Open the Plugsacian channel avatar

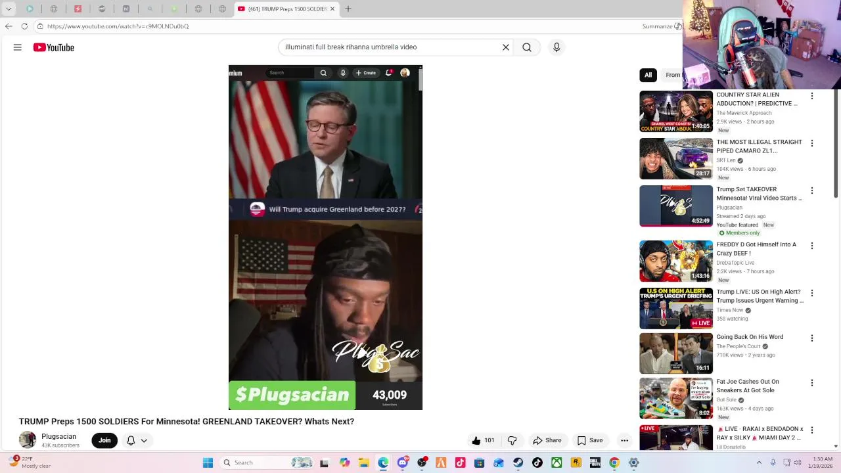pyautogui.click(x=28, y=440)
